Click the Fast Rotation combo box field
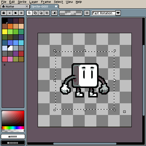Image resolution: width=146 pixels, height=146 pixels. (x=104, y=13)
